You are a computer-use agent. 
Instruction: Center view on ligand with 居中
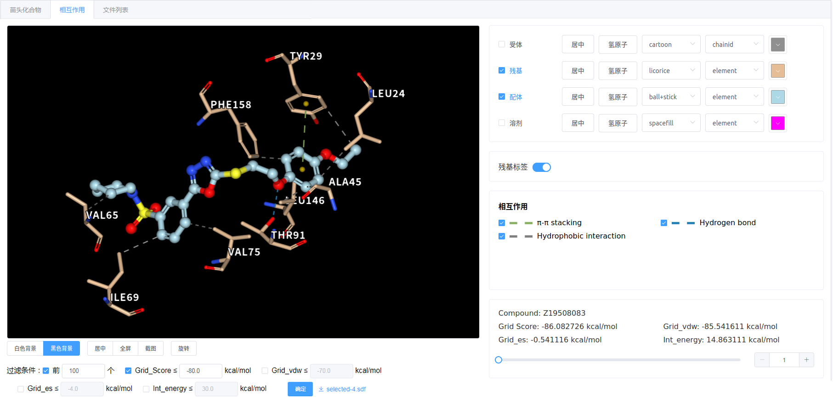click(578, 97)
